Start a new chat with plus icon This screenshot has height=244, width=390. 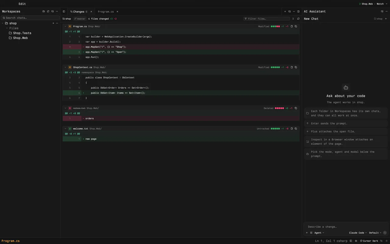point(386,19)
